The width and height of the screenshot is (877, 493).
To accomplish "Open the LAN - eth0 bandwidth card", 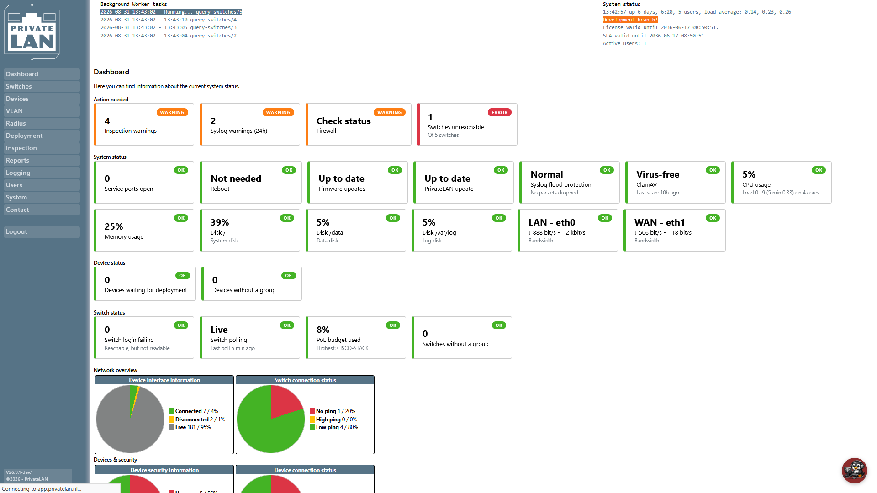I will pyautogui.click(x=568, y=230).
